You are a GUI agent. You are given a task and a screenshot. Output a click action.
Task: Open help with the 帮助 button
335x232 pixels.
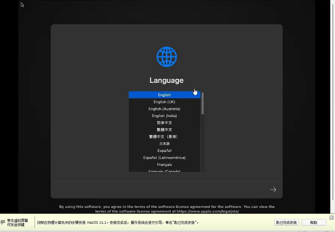tap(313, 222)
